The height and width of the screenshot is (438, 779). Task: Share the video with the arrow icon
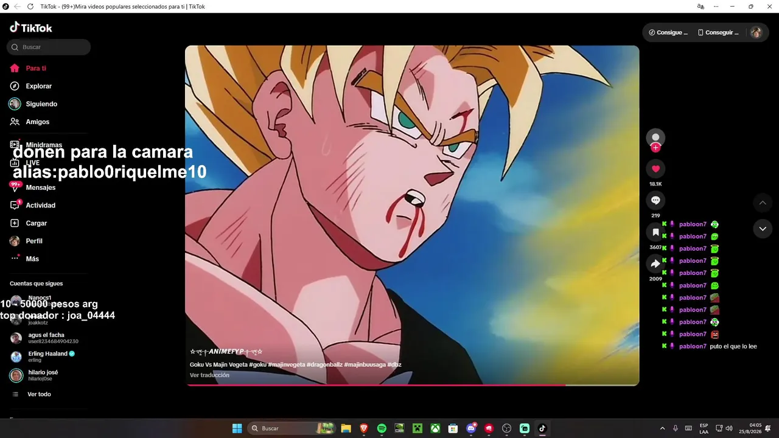(x=655, y=263)
